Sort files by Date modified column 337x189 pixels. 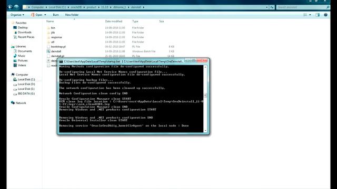114,22
